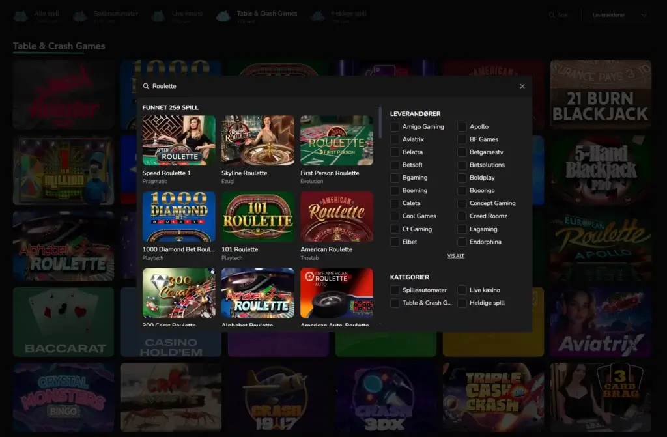Viewport: 667px width, 437px height.
Task: Click the Spilleautomater category icon
Action: point(80,16)
